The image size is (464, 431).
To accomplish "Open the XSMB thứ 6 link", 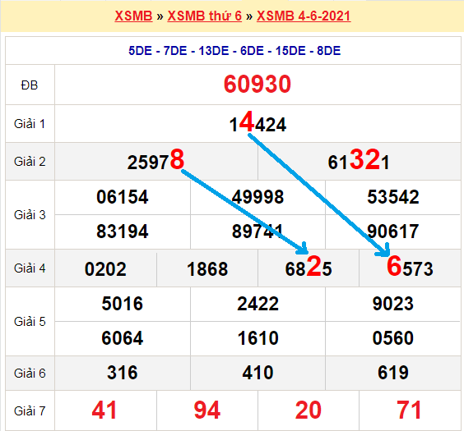I will point(205,16).
